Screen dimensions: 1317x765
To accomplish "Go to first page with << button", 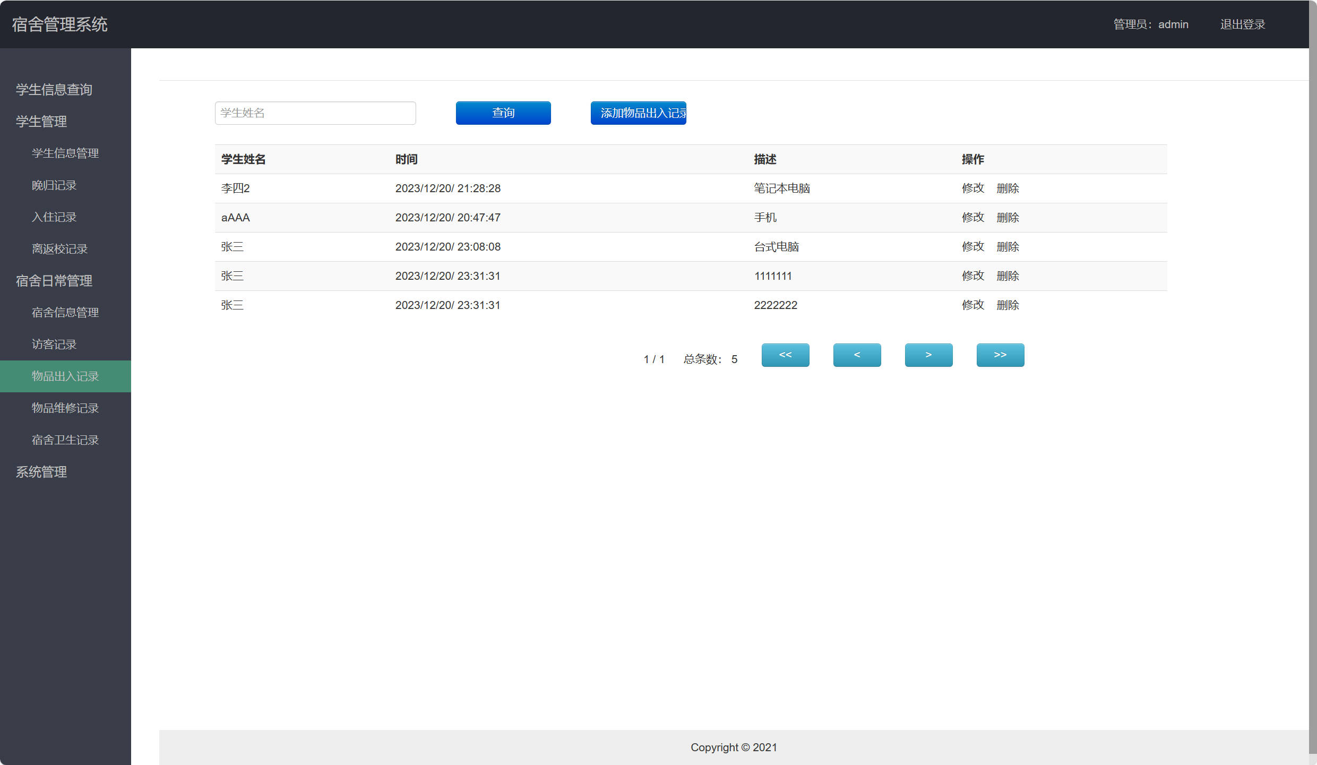I will (785, 355).
